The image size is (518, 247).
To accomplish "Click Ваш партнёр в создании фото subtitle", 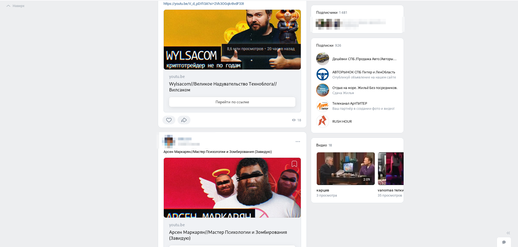I will tap(363, 109).
